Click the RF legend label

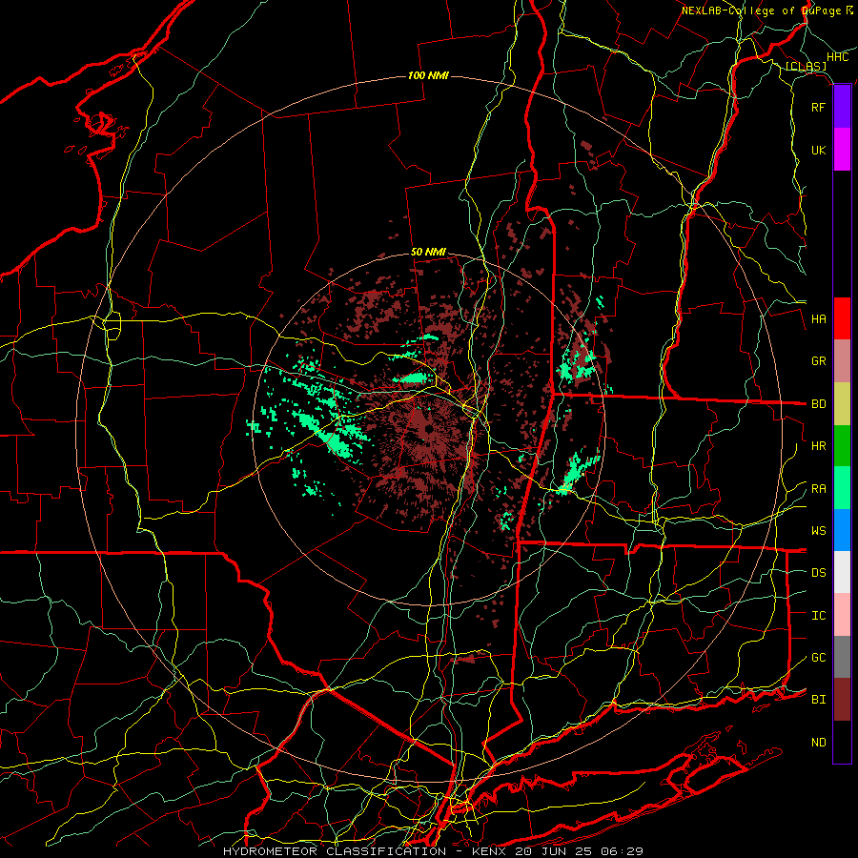tap(819, 107)
